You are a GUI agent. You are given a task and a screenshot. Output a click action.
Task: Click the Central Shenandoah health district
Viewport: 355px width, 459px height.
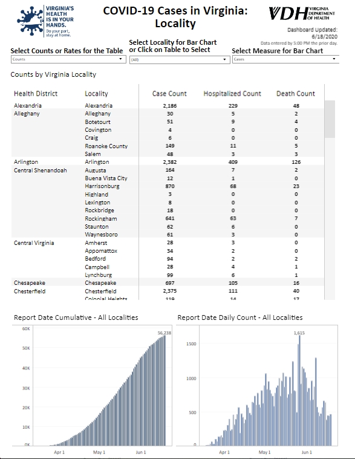(41, 170)
